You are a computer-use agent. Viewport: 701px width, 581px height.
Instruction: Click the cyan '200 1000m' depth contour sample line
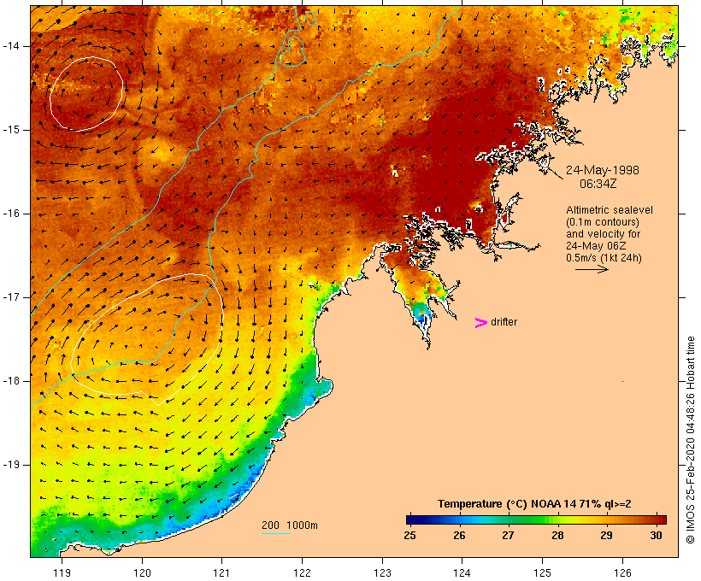276,533
